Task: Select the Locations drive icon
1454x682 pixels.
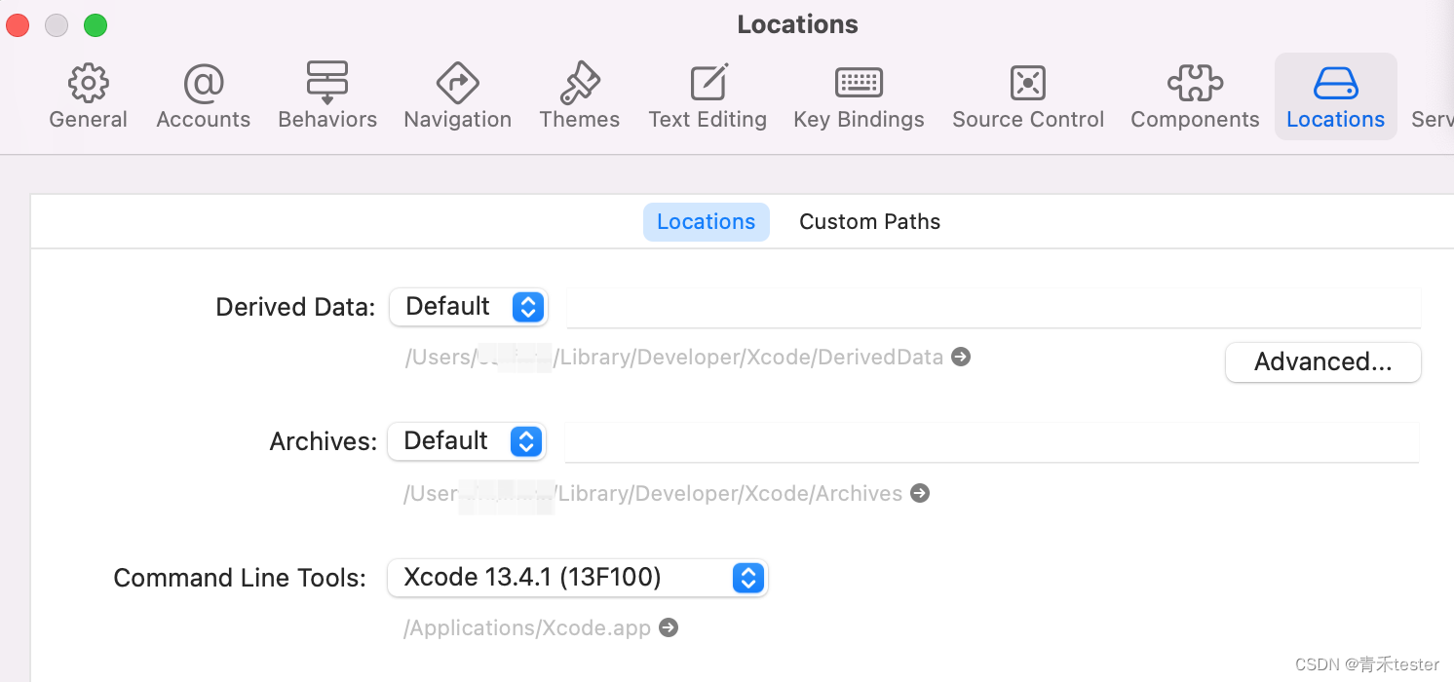Action: [x=1335, y=84]
